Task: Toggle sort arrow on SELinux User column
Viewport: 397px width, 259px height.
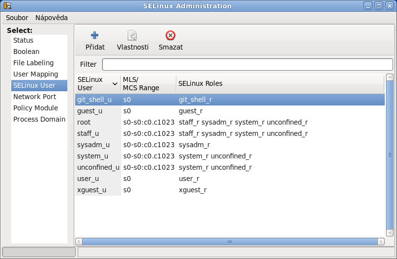Action: tap(115, 84)
